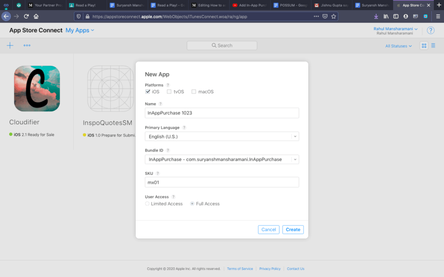Viewport: 444px width, 277px height.
Task: Select the Limited Access radio button
Action: pos(147,204)
